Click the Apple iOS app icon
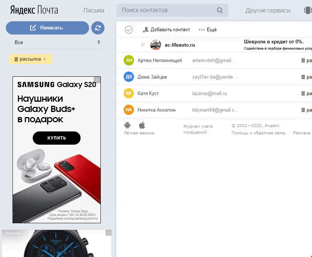Viewport: 312px width, 257px height. (x=142, y=125)
